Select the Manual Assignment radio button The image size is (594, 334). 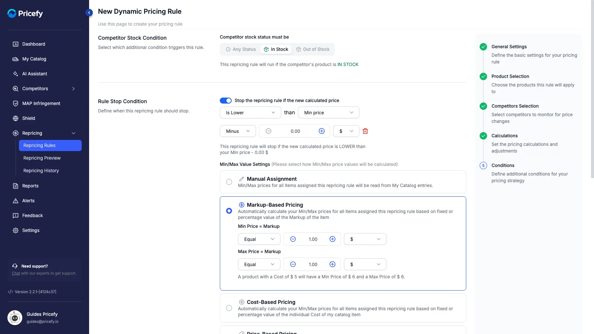229,182
